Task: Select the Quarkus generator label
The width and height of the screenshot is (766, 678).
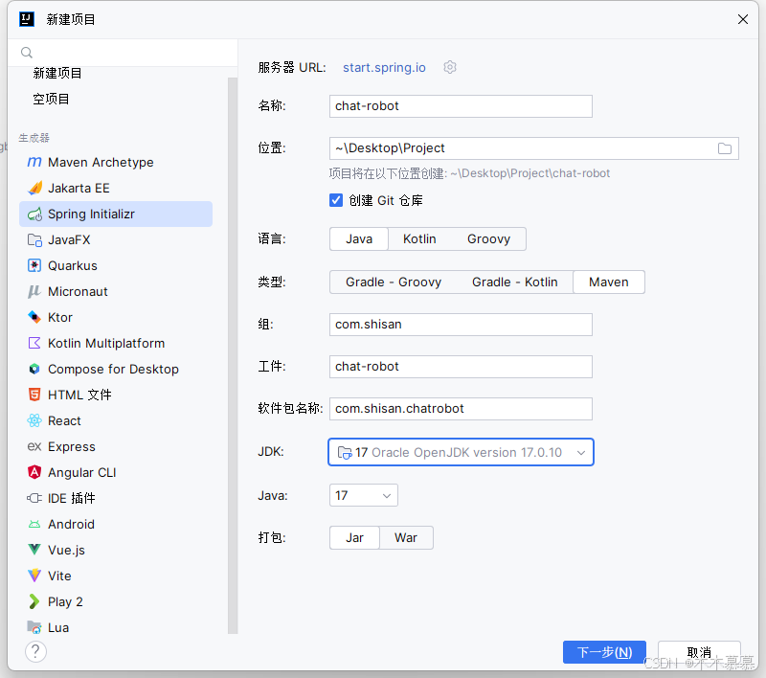Action: pos(73,265)
